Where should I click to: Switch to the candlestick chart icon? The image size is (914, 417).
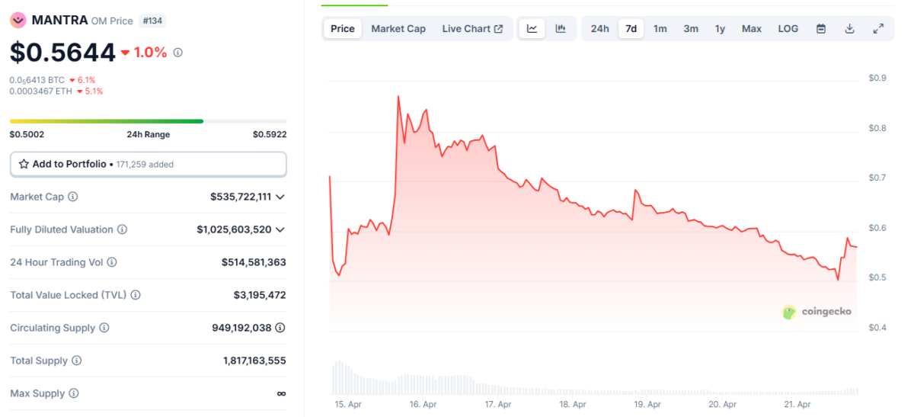(561, 29)
